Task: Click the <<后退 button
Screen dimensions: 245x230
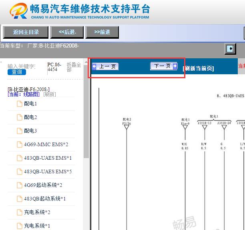Action: tap(67, 32)
